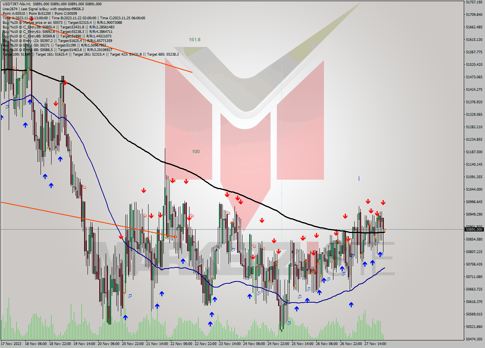Click the 24 Nov 22:00 time label
Screen dimensions: 485x348
[278, 344]
